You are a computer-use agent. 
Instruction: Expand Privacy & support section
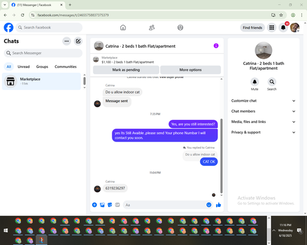(x=263, y=132)
